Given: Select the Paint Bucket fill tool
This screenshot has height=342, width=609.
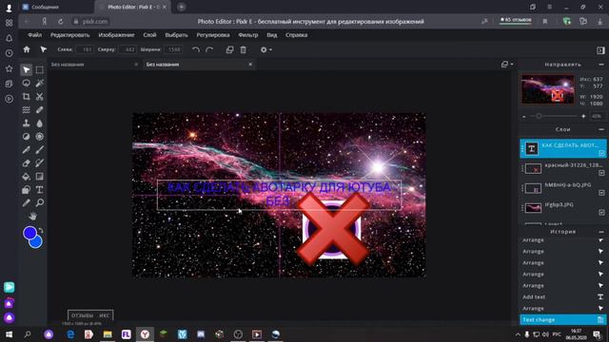Looking at the screenshot, I should 26,177.
